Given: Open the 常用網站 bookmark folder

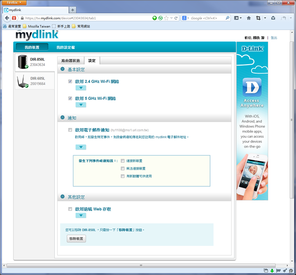Looking at the screenshot, I should click(x=81, y=26).
